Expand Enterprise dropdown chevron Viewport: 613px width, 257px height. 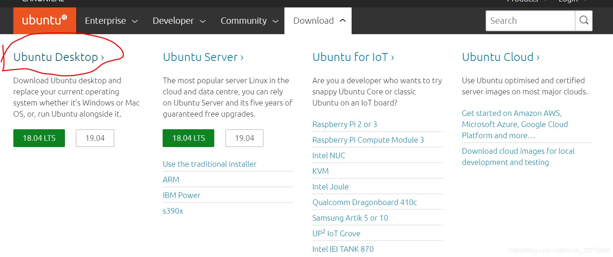click(135, 21)
